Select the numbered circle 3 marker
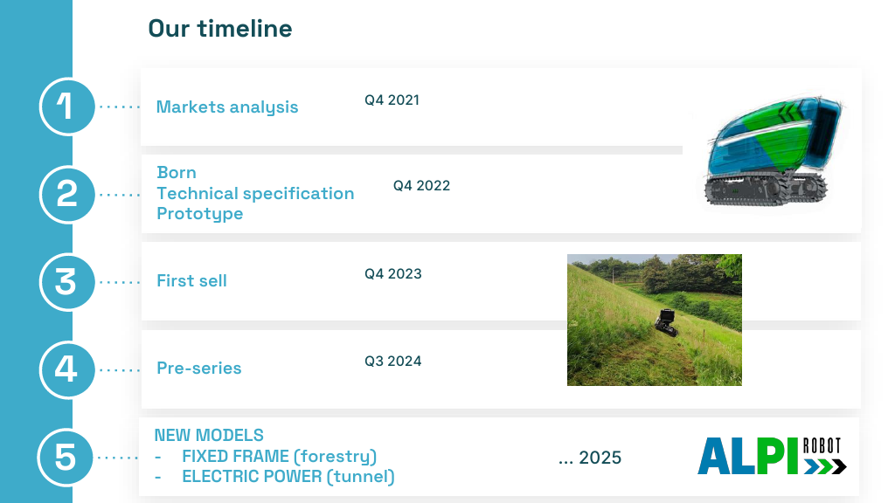 tap(67, 282)
